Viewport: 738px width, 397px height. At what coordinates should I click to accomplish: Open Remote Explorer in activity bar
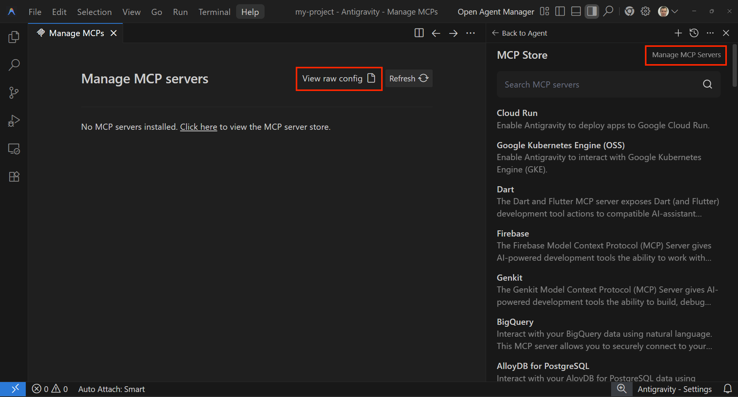click(14, 149)
